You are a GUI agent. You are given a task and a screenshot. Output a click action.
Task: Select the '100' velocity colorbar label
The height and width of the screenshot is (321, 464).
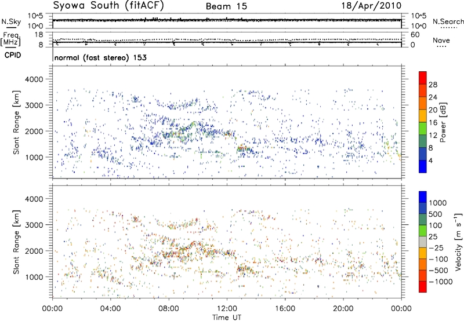coord(436,225)
